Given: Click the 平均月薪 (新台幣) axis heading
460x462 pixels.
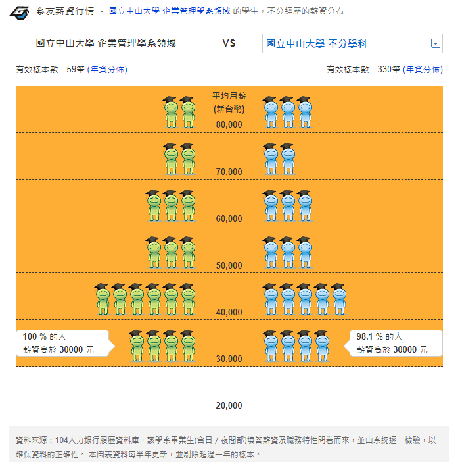Looking at the screenshot, I should click(229, 102).
